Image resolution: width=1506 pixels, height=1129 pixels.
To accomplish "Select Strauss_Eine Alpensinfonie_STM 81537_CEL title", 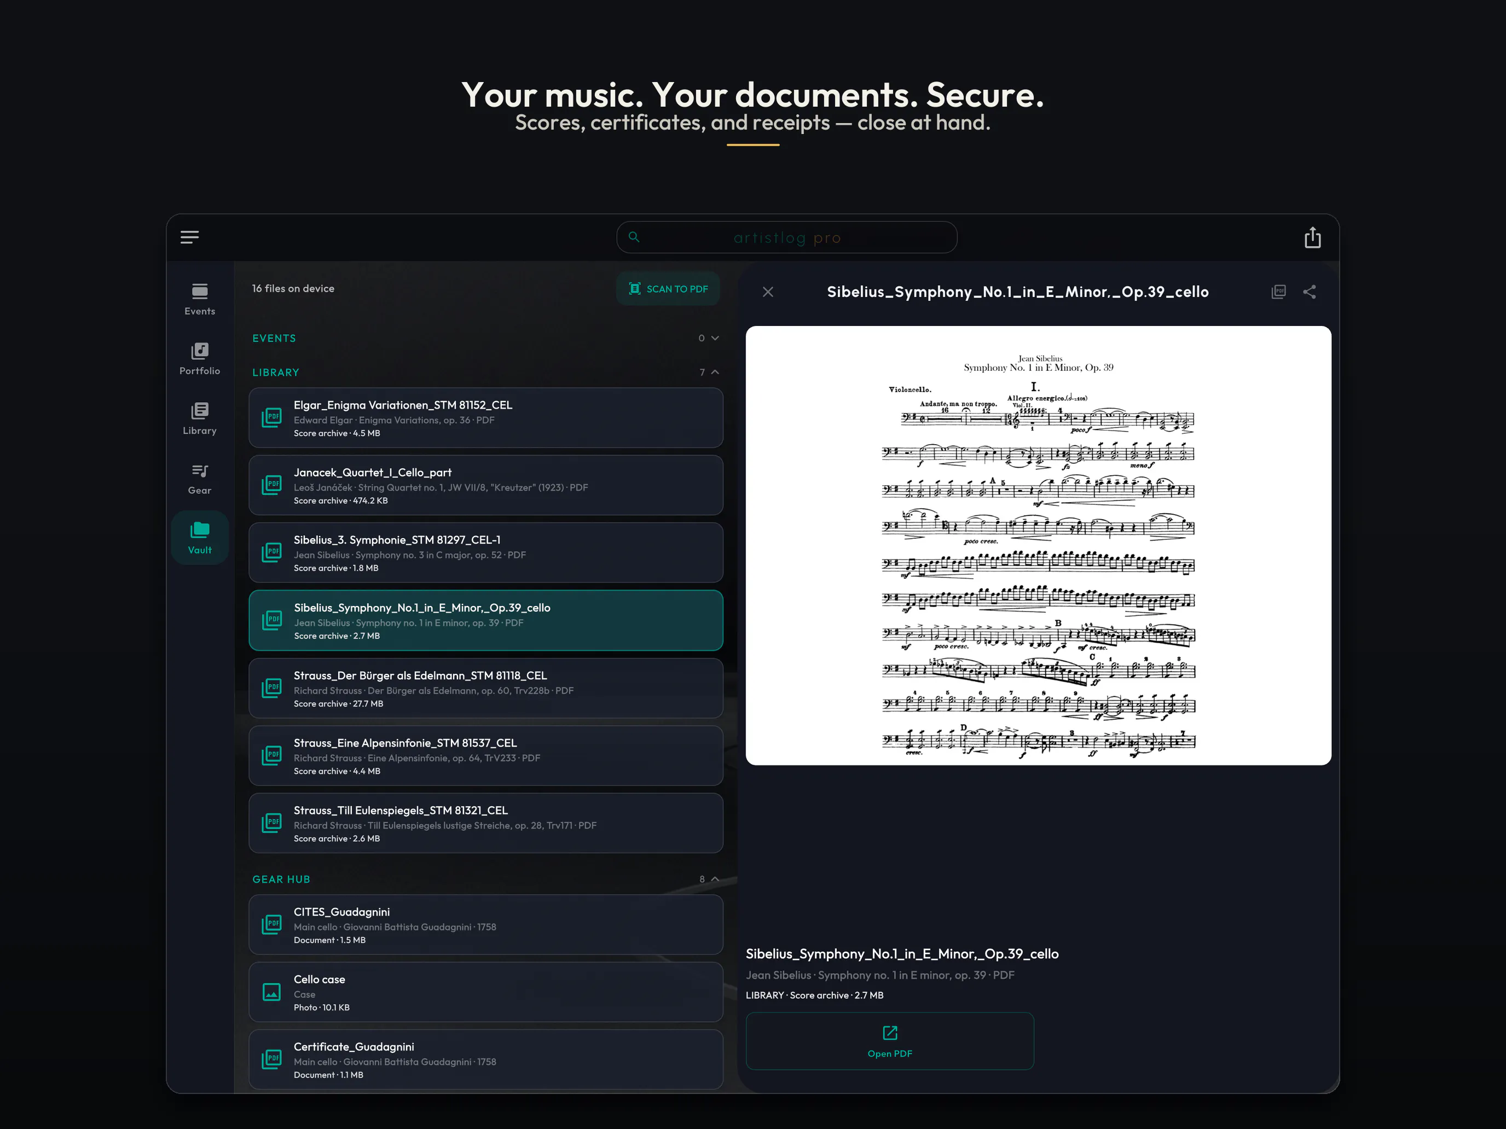I will pyautogui.click(x=405, y=742).
